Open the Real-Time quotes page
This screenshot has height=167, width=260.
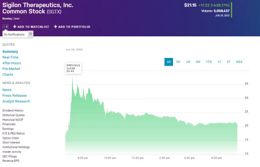(10, 57)
